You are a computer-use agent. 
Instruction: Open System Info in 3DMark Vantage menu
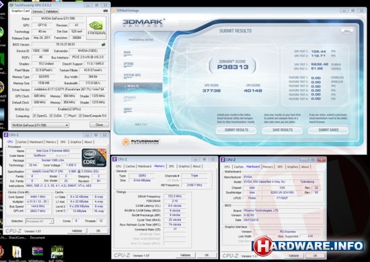[x=132, y=75]
